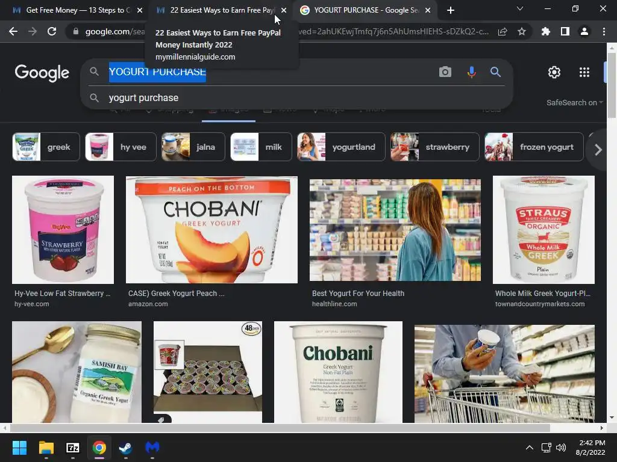Image resolution: width=617 pixels, height=462 pixels.
Task: Click the blue search magnifier button
Action: click(495, 72)
